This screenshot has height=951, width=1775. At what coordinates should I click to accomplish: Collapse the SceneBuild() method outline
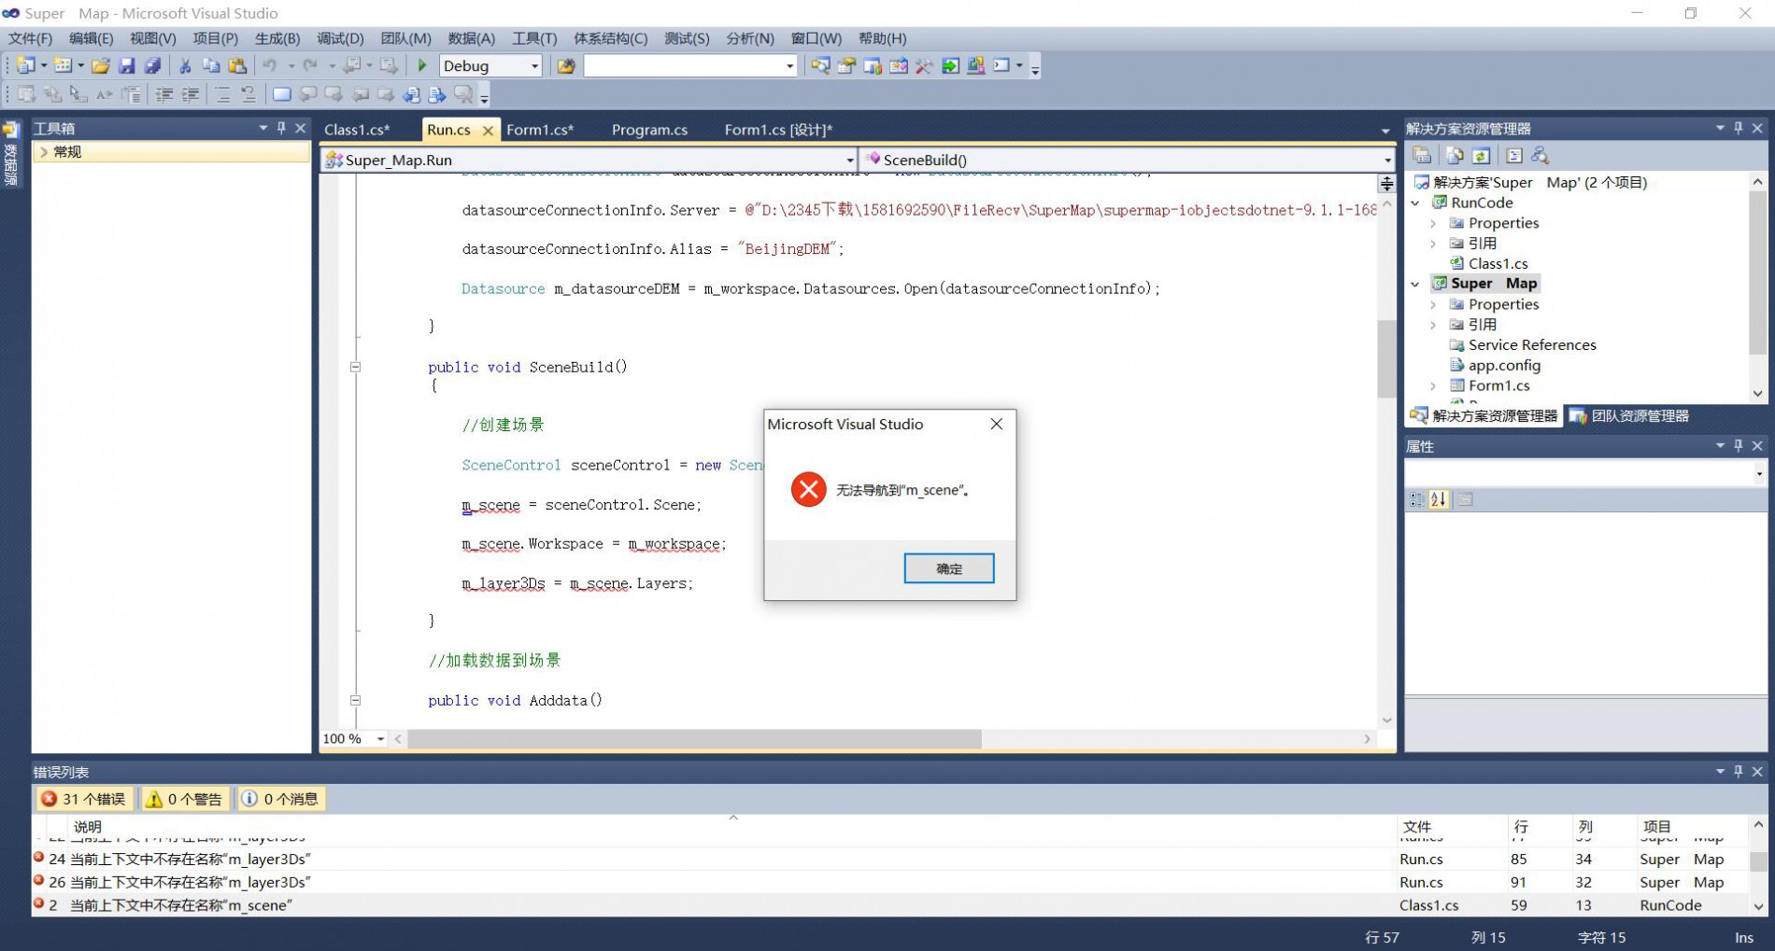tap(355, 367)
